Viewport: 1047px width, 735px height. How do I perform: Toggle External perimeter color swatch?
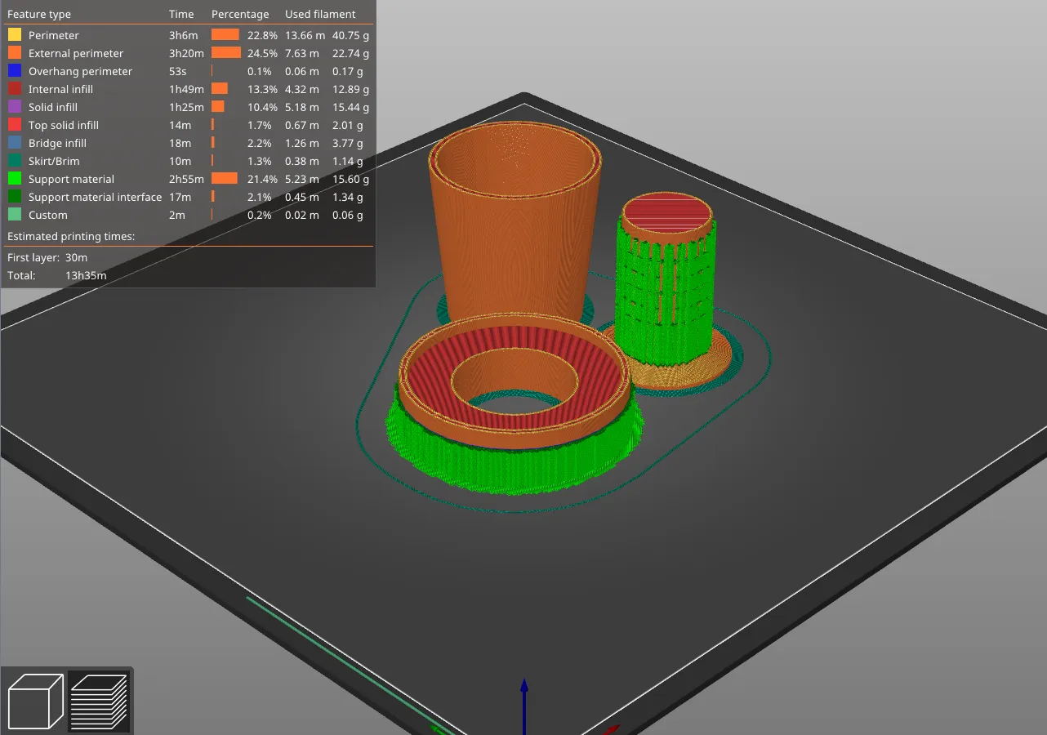point(15,53)
